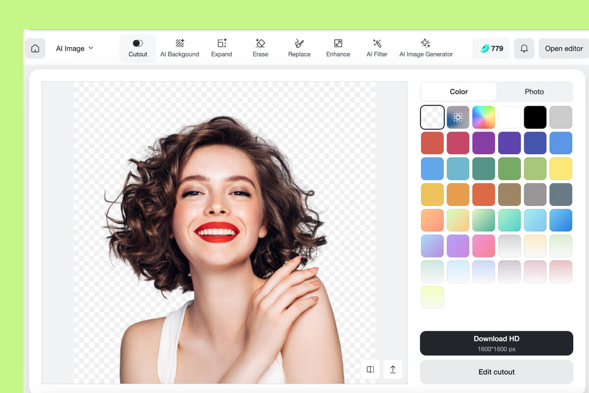Apply the mint teal gradient swatch
The width and height of the screenshot is (589, 393).
509,220
